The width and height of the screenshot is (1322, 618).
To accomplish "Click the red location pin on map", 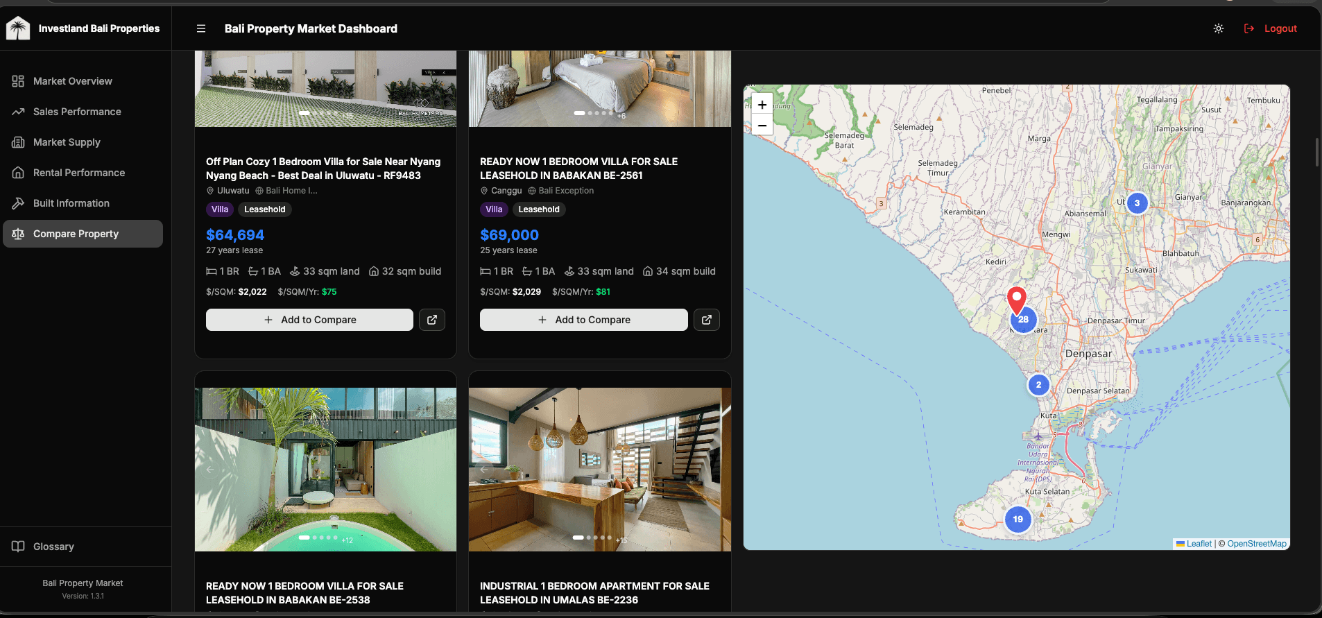I will 1016,299.
